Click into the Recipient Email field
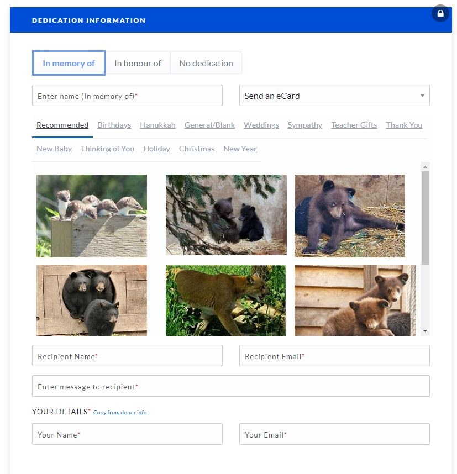Screen dimensions: 457x474 [334, 356]
